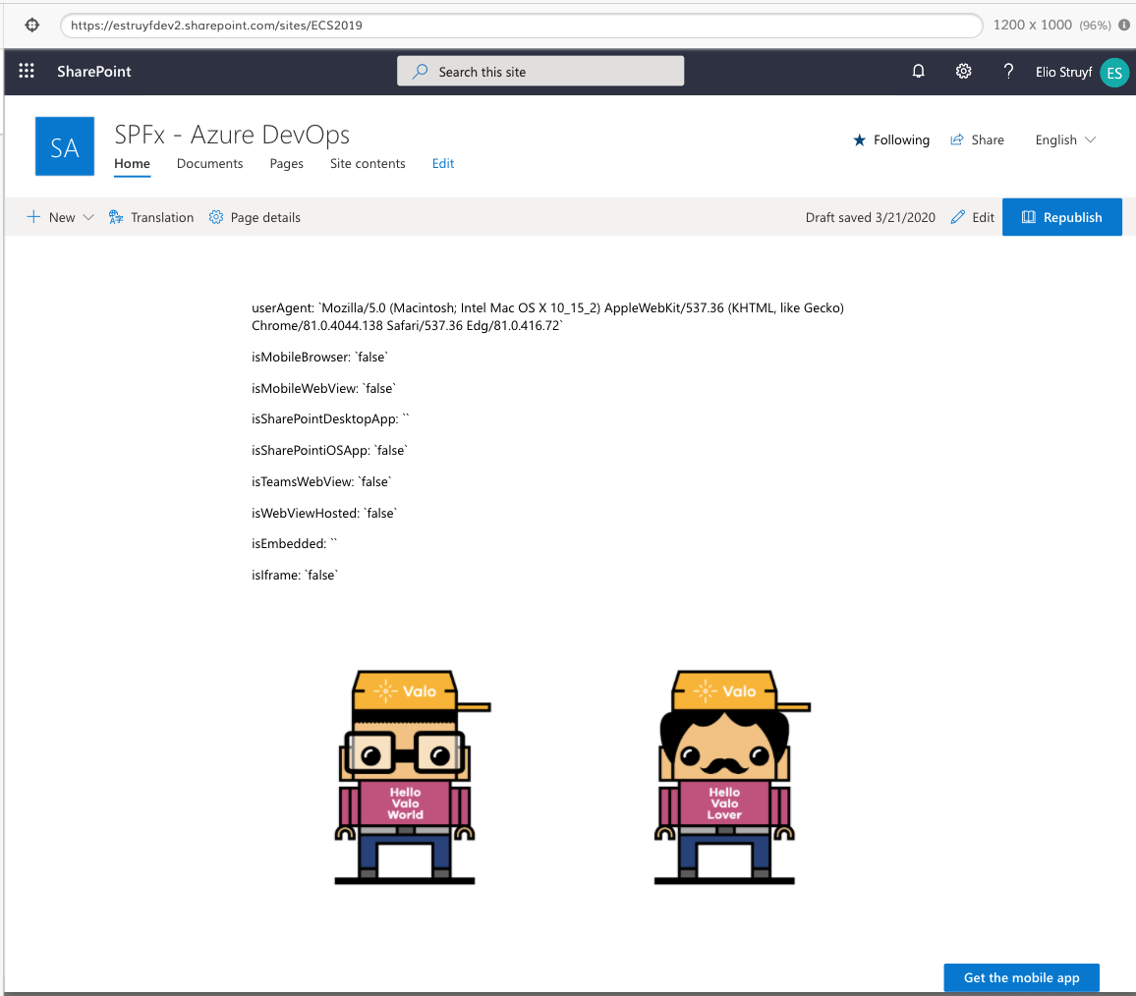Click the responsive viewport crosshair icon
Viewport: 1136px width, 996px height.
tap(31, 26)
